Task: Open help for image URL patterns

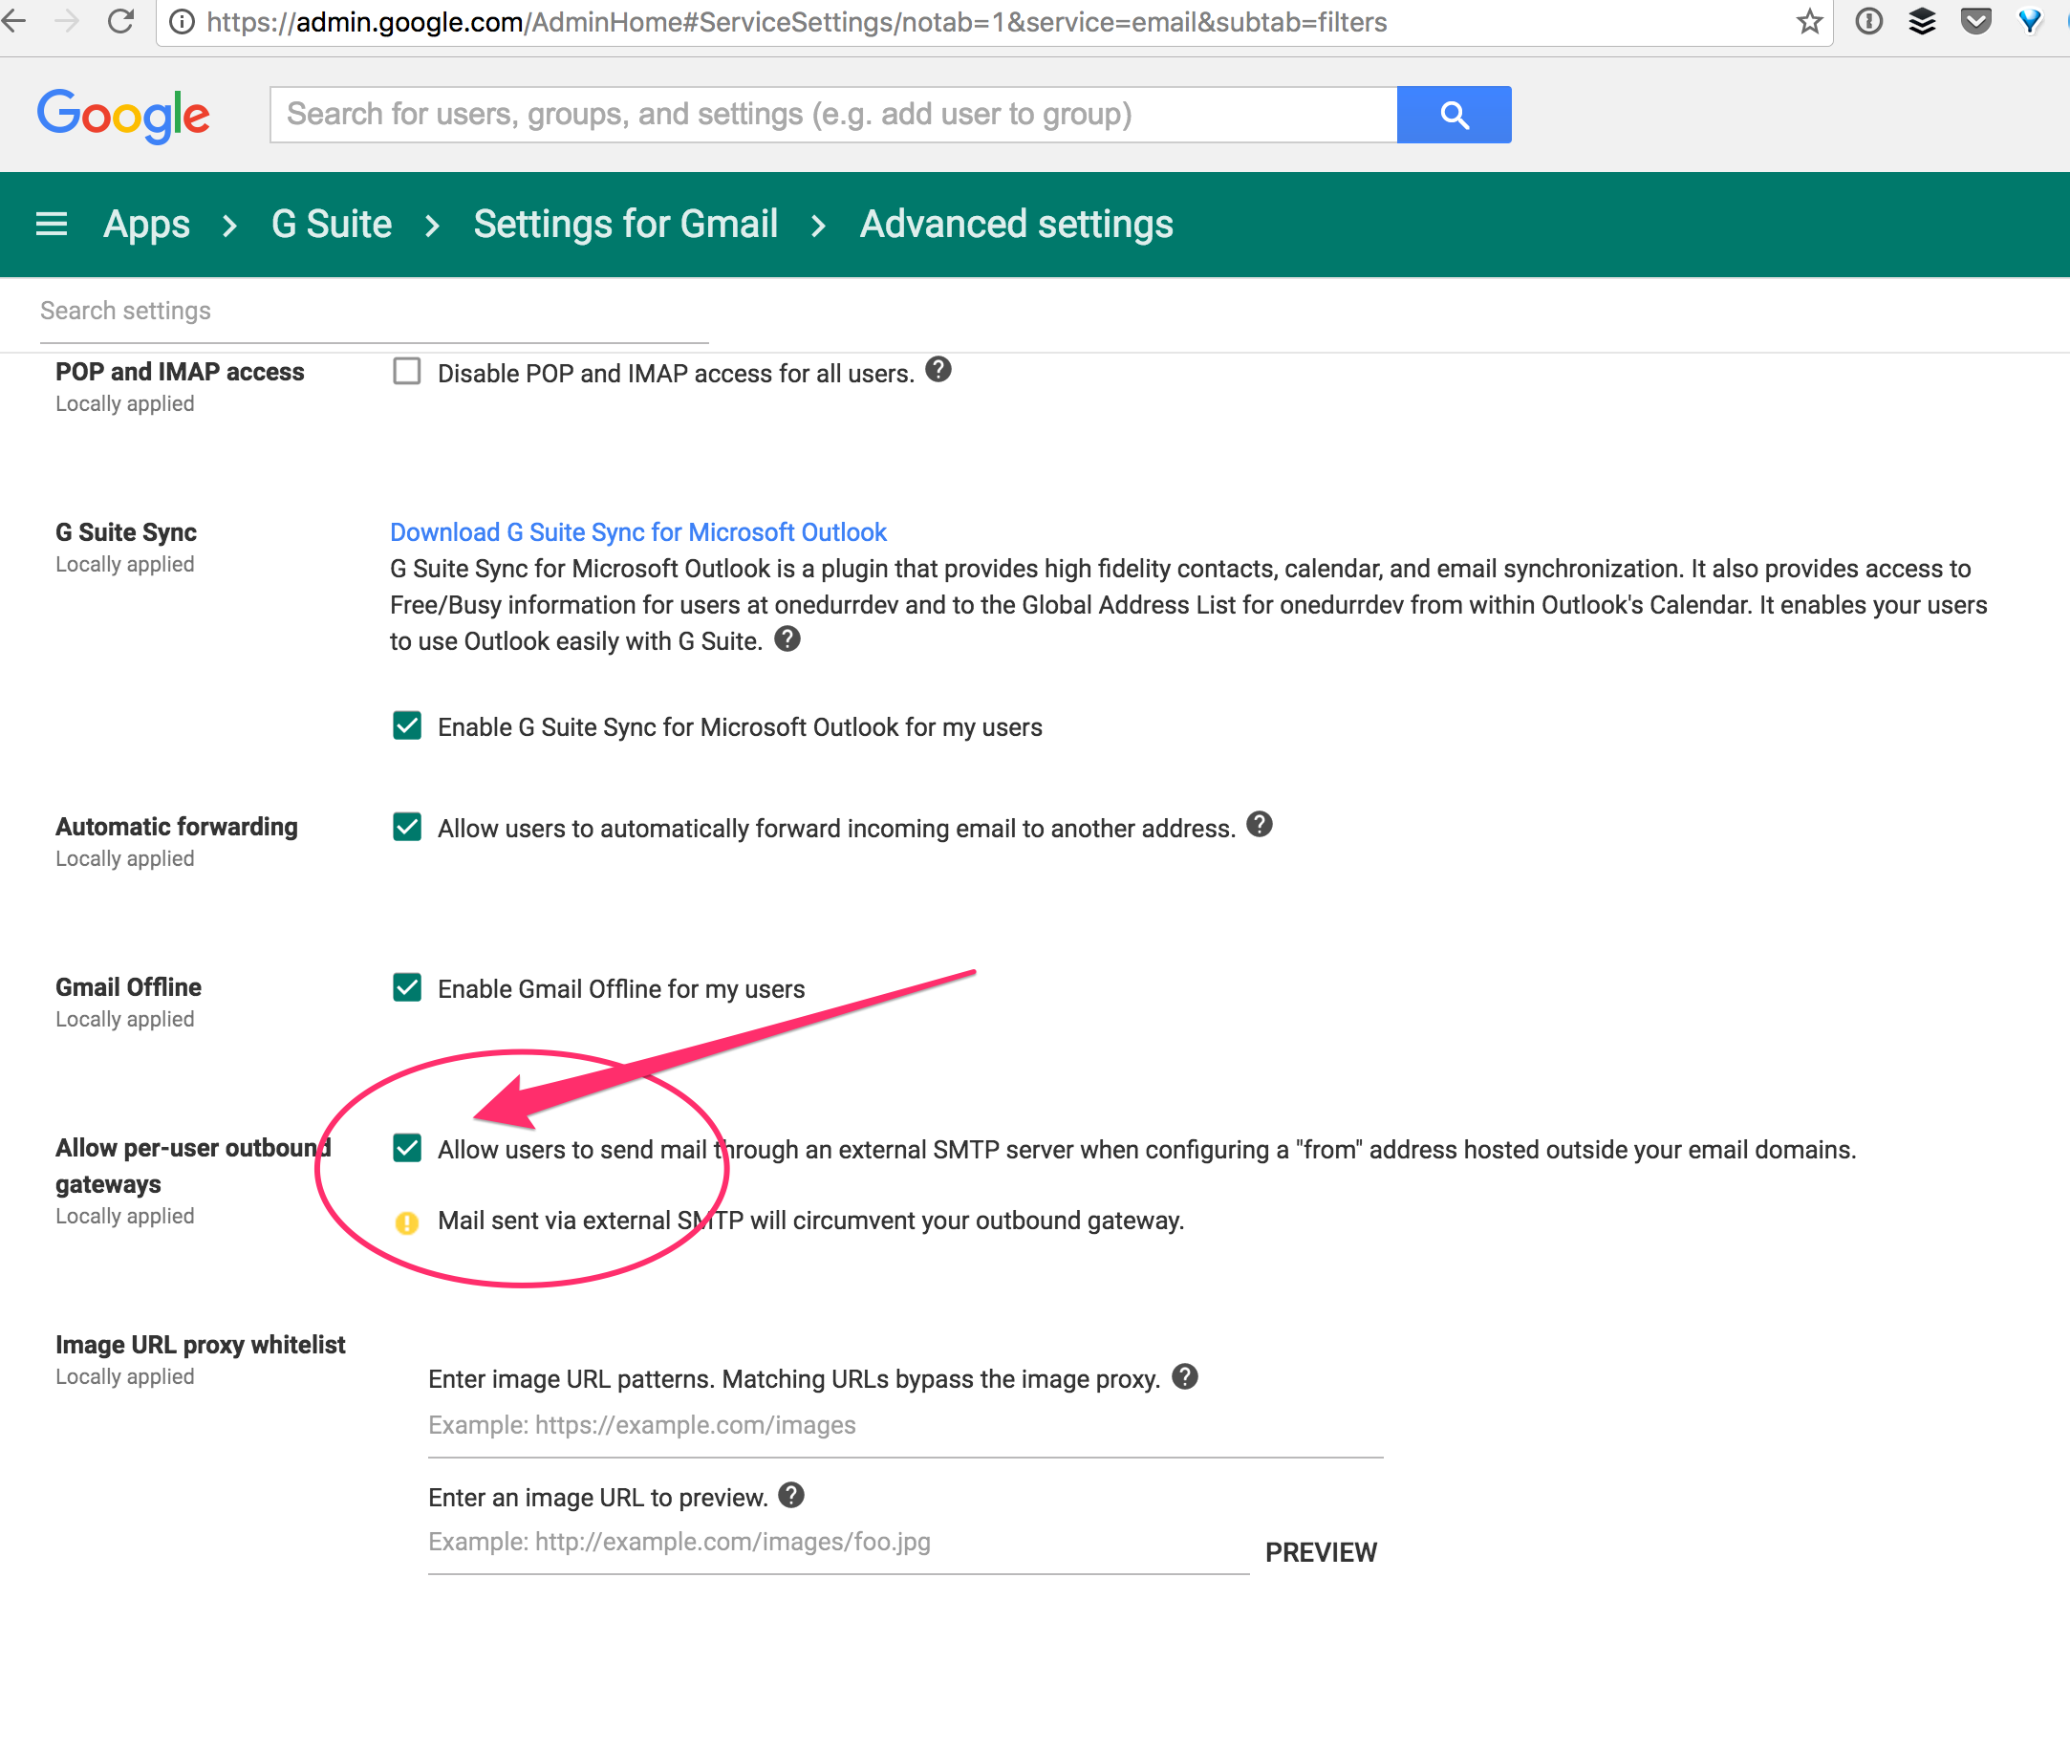Action: point(1185,1376)
